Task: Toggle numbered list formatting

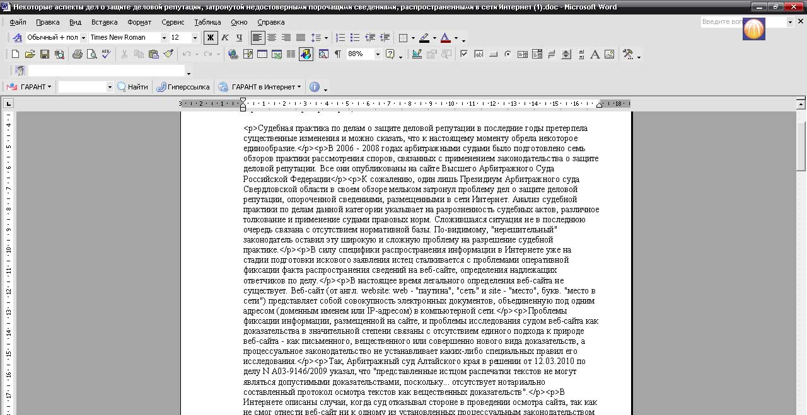Action: [x=341, y=38]
